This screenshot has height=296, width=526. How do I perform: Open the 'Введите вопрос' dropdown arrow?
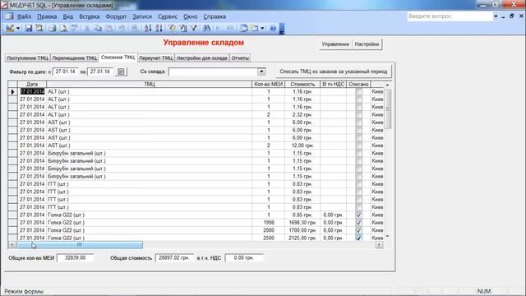[x=496, y=16]
